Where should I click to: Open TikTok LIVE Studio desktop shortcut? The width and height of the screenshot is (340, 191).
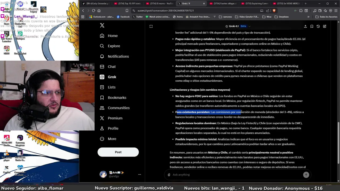[7, 141]
